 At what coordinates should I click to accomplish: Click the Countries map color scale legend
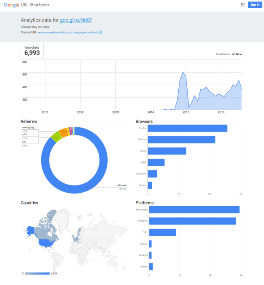pyautogui.click(x=37, y=274)
